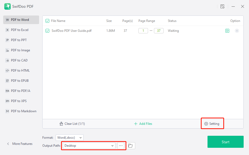Click the file name SwifDoo PDF User Guide.pdf
The image size is (249, 155).
pos(71,31)
